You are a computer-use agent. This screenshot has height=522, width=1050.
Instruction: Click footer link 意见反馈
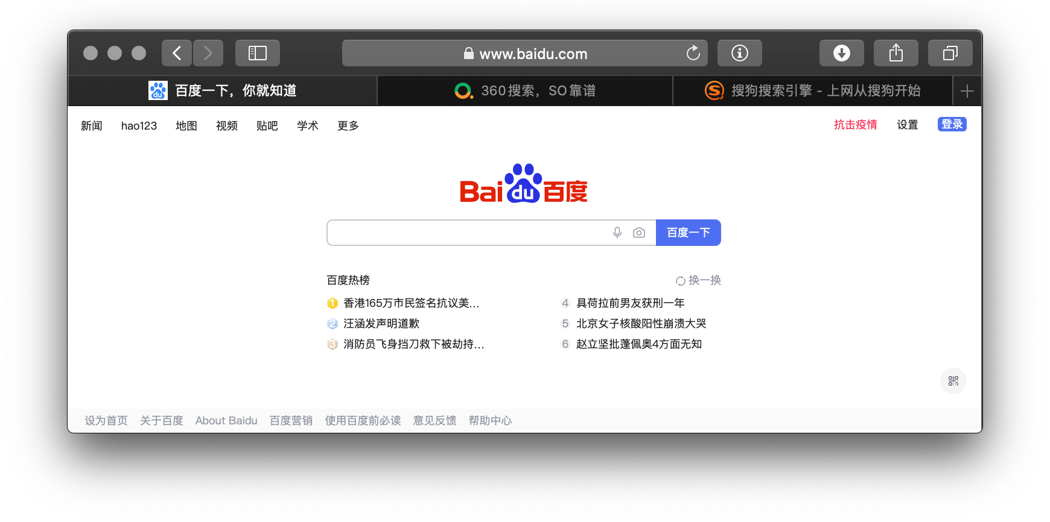coord(435,421)
